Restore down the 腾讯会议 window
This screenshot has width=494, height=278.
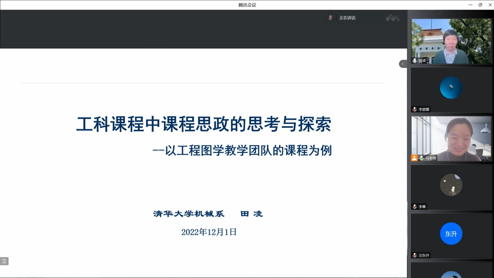pos(480,5)
